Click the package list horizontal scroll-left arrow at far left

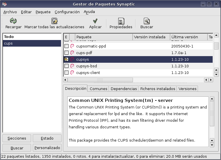(x=65, y=80)
